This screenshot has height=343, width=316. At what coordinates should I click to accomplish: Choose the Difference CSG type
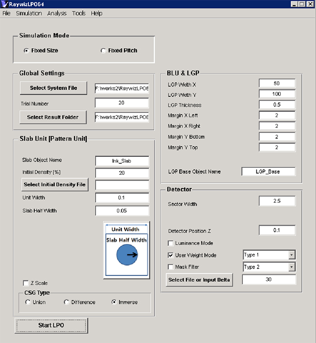click(x=66, y=302)
